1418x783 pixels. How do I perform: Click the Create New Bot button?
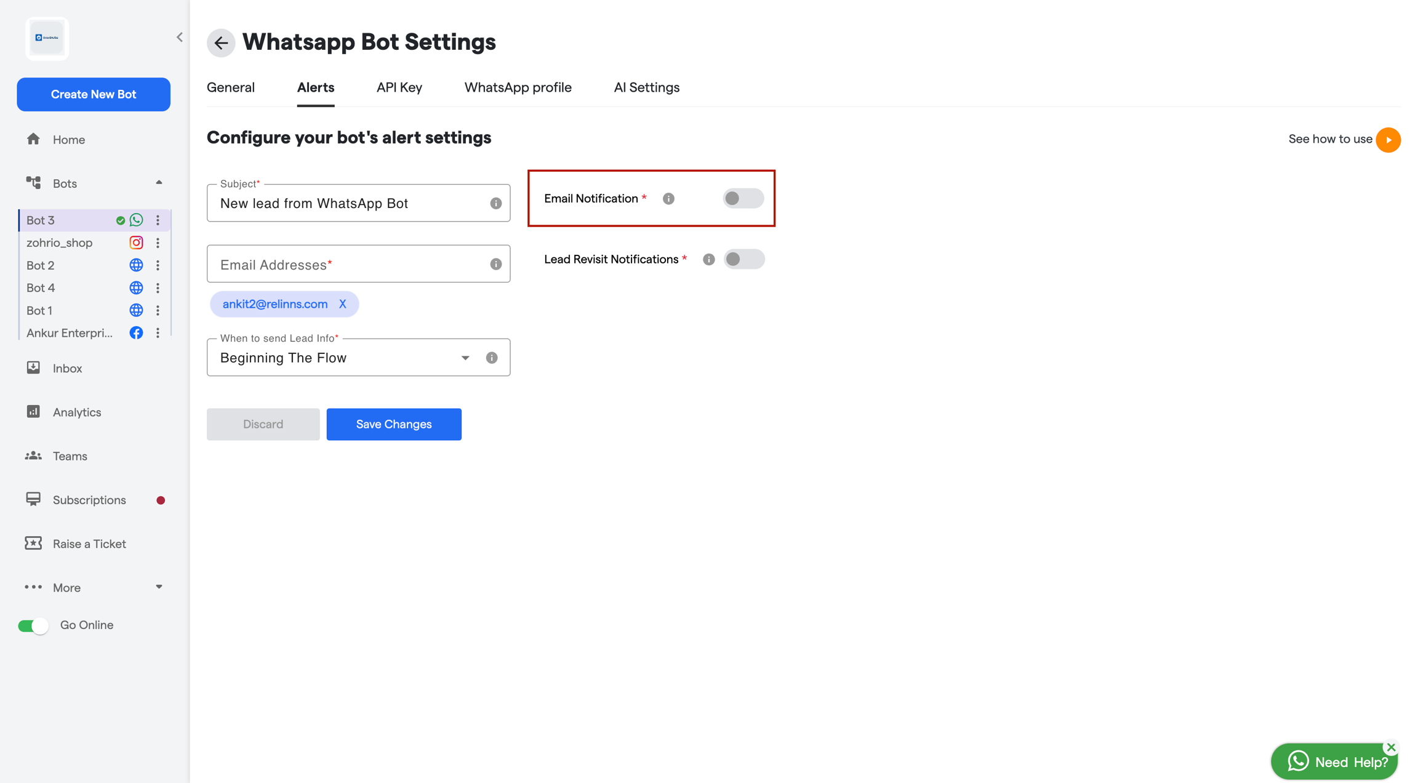point(94,94)
